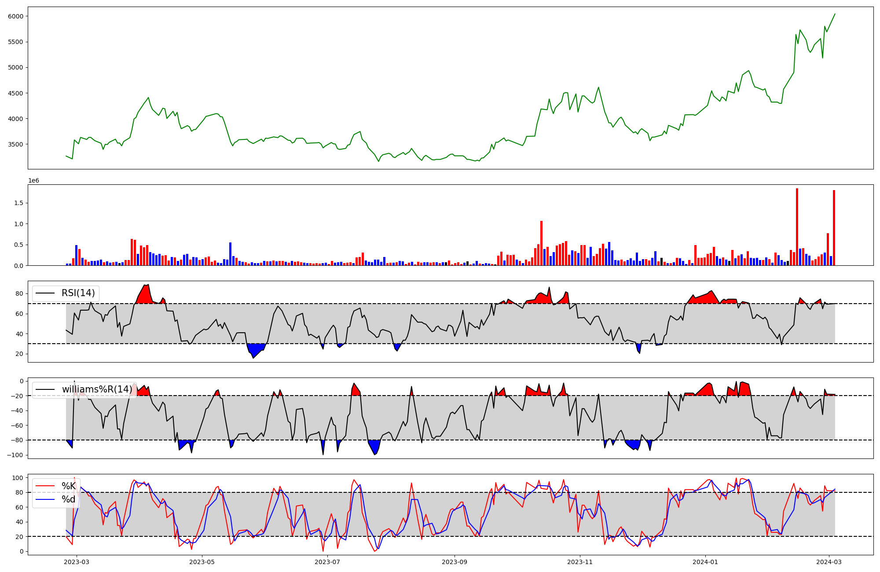The width and height of the screenshot is (880, 572).
Task: Click the 2023-09 x-axis date label
Action: (x=455, y=562)
